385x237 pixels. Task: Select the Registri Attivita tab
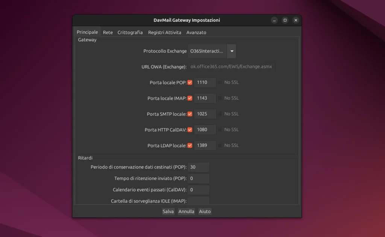pos(164,33)
